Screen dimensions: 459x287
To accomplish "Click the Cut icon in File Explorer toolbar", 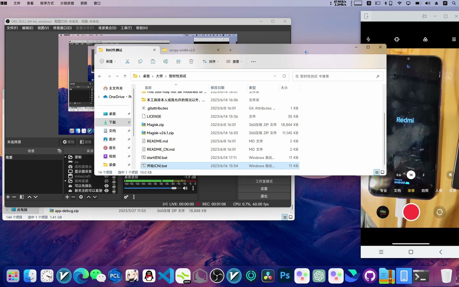I will pos(127,61).
